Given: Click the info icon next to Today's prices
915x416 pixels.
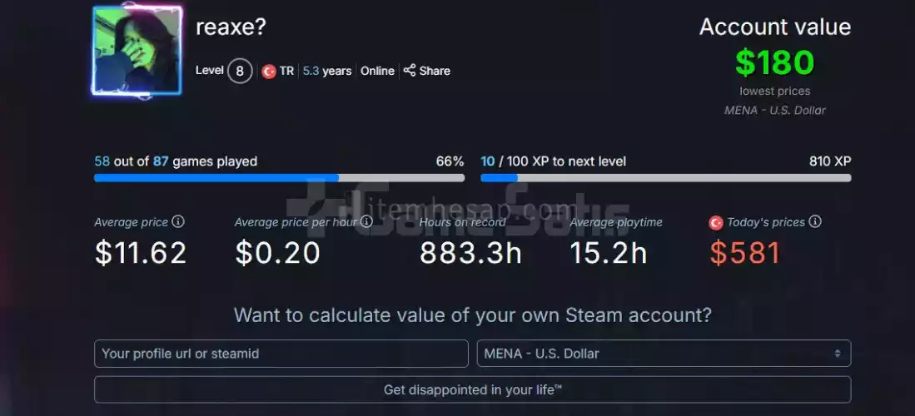Looking at the screenshot, I should 815,222.
